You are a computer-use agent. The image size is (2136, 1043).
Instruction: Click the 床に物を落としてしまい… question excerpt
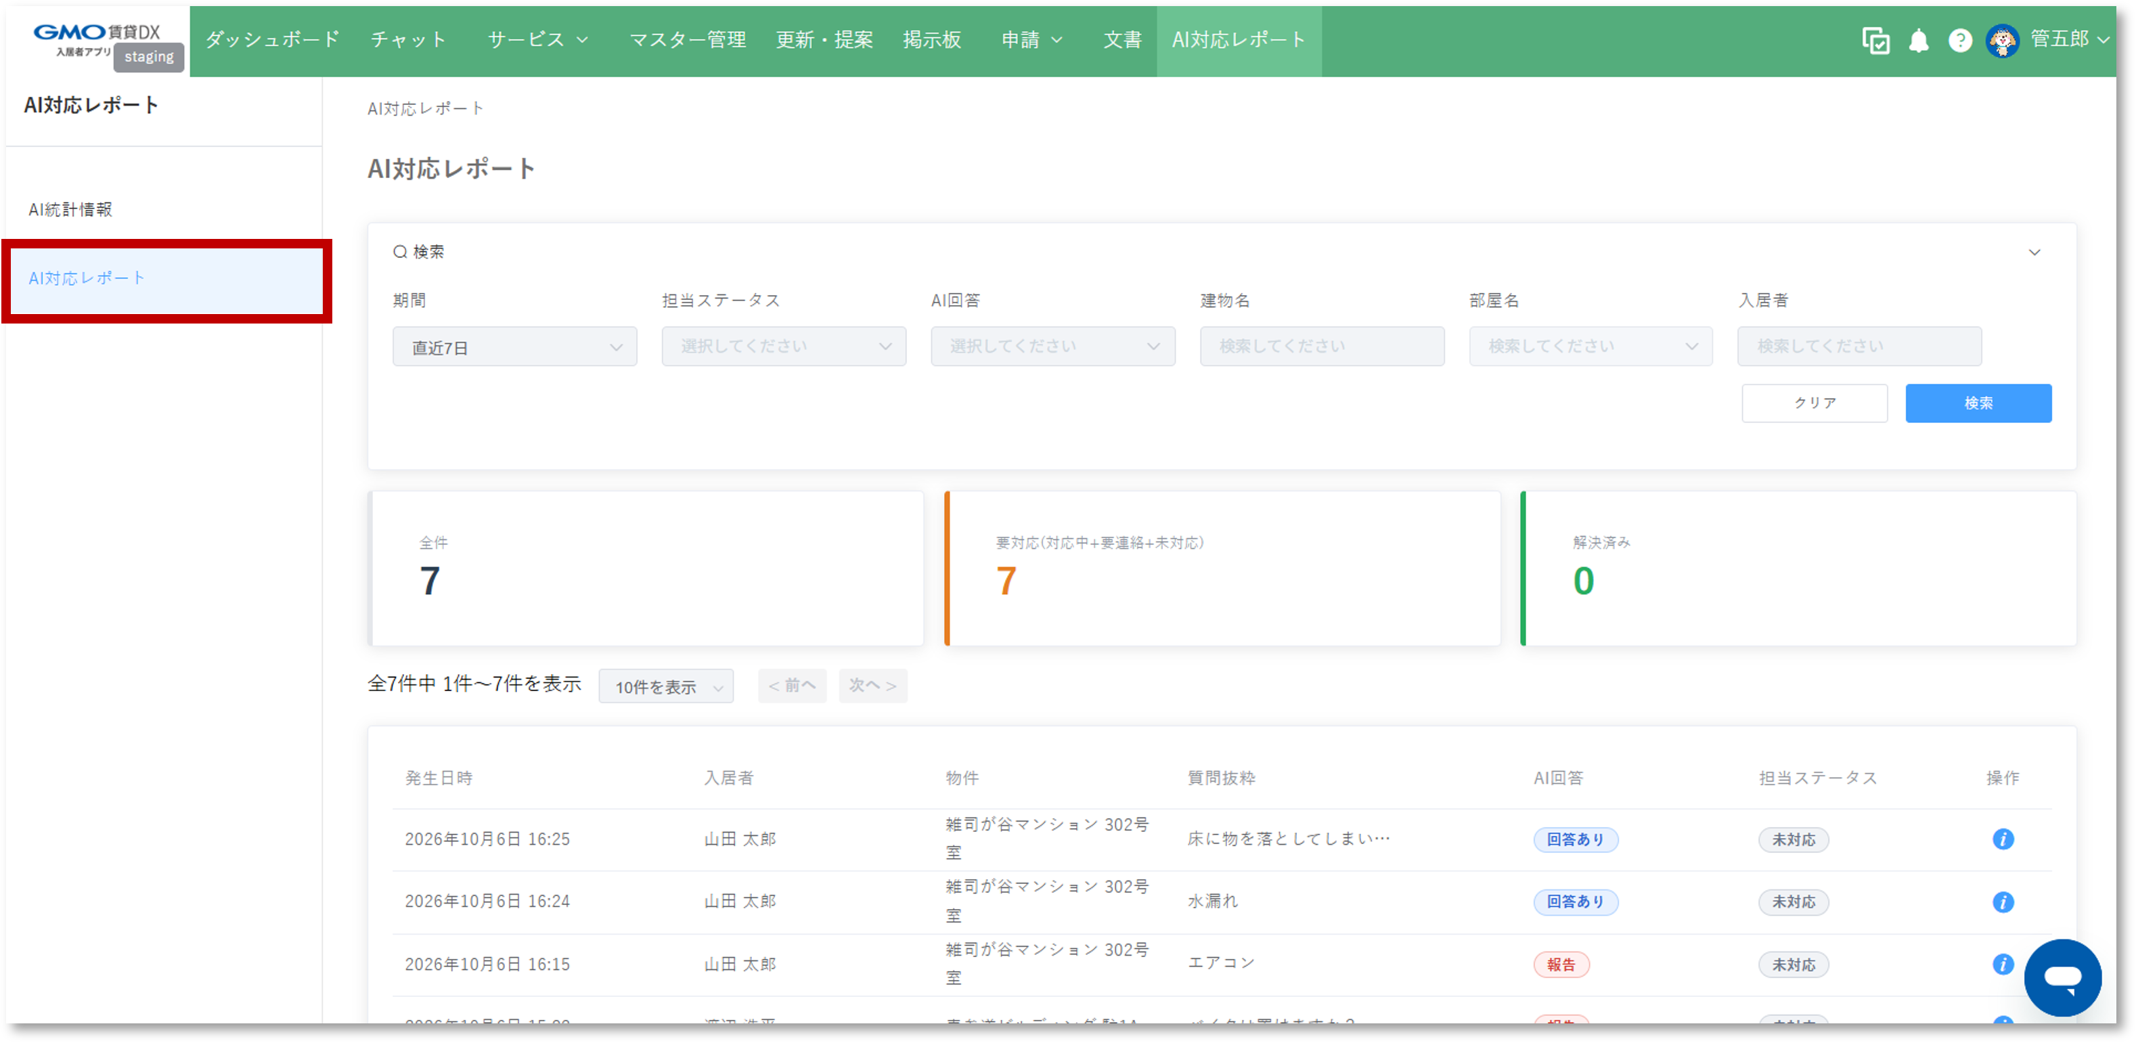1288,839
